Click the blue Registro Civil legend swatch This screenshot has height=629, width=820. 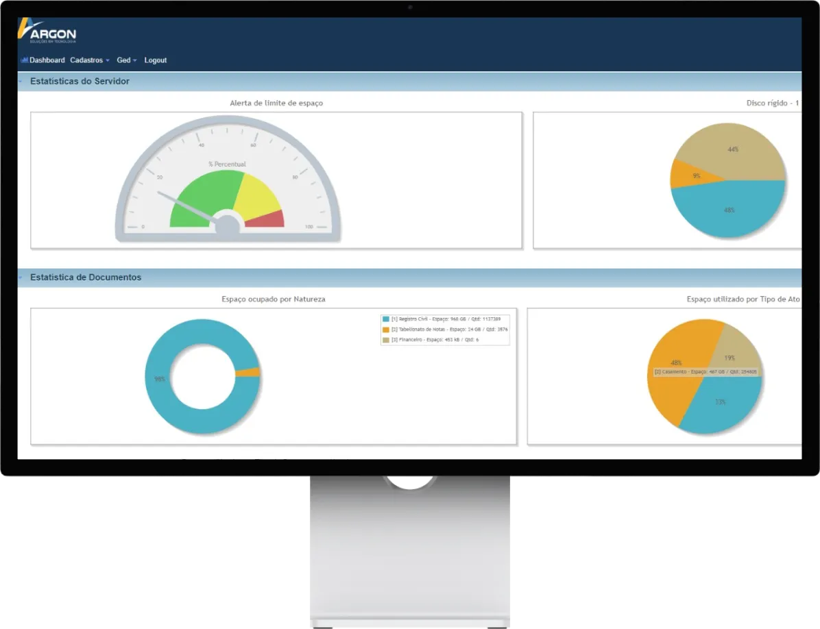(x=386, y=319)
